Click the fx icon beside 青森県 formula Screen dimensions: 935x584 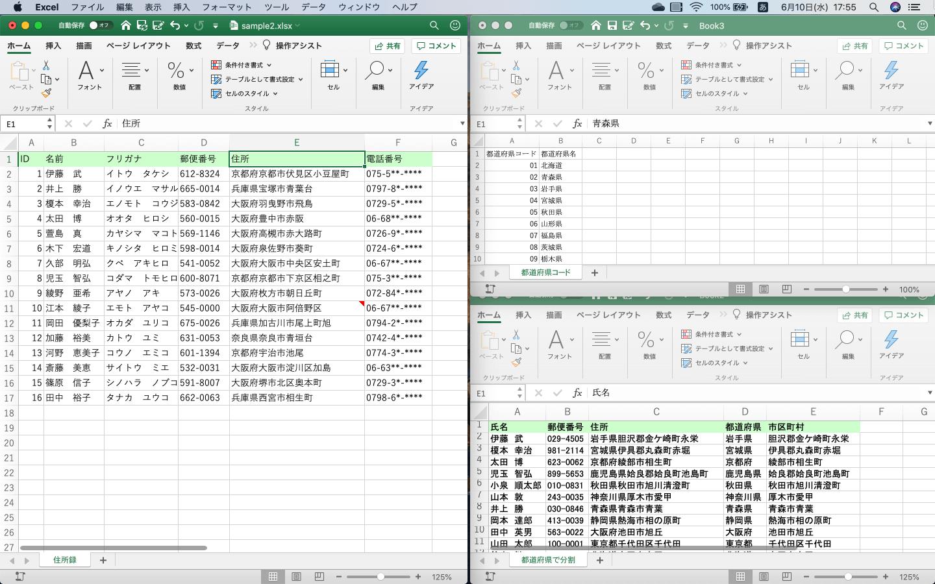[577, 123]
